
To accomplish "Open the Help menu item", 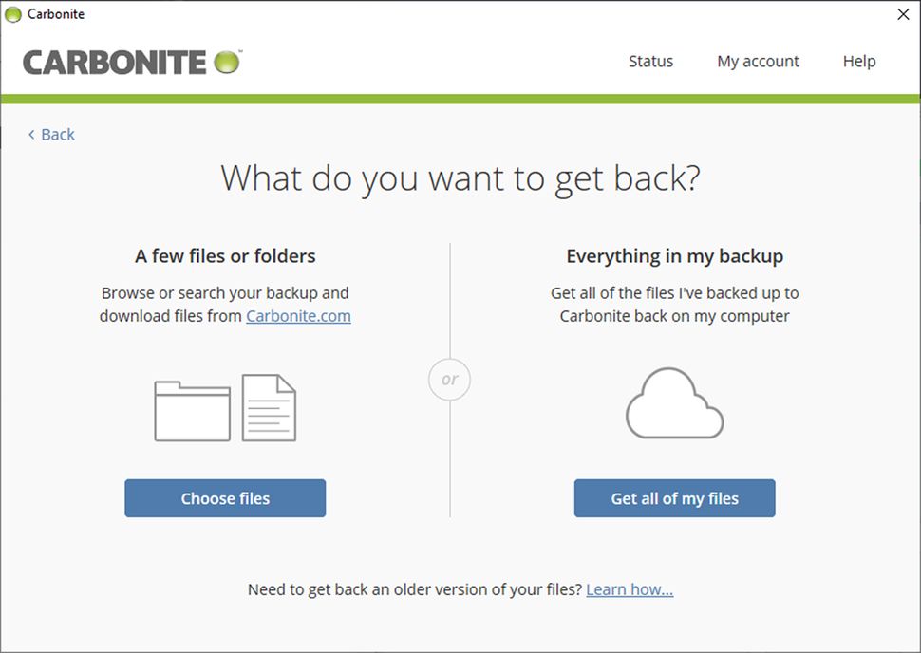I will (858, 61).
